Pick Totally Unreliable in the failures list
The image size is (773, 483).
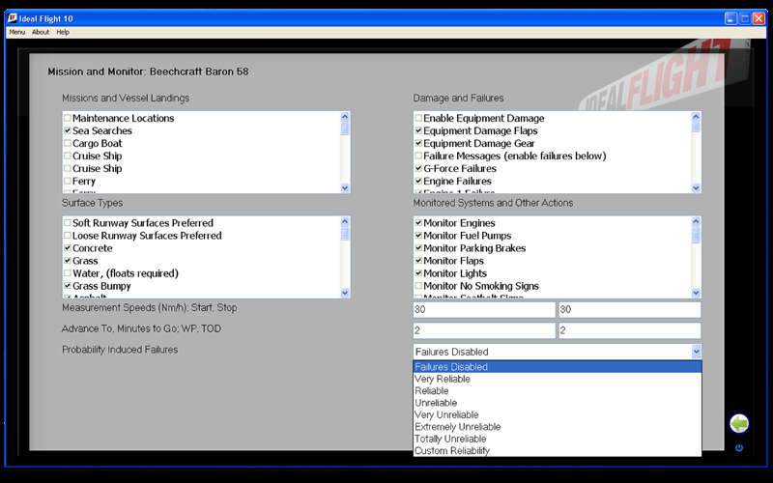pos(450,439)
